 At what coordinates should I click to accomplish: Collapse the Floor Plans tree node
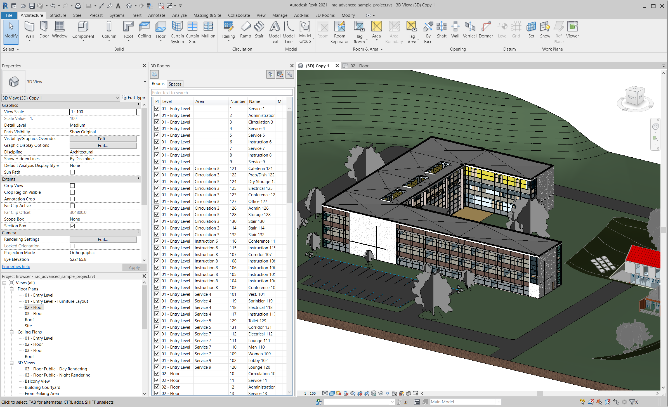[12, 289]
